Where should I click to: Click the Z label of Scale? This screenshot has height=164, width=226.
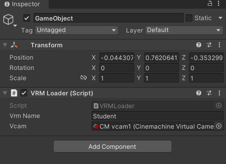pyautogui.click(x=183, y=78)
